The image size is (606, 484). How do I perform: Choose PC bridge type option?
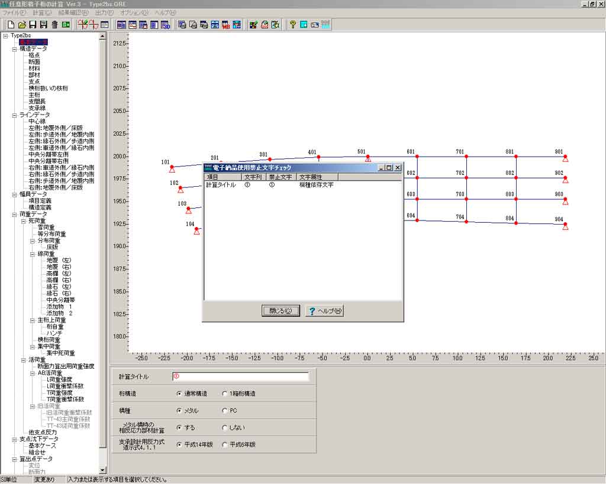[224, 411]
